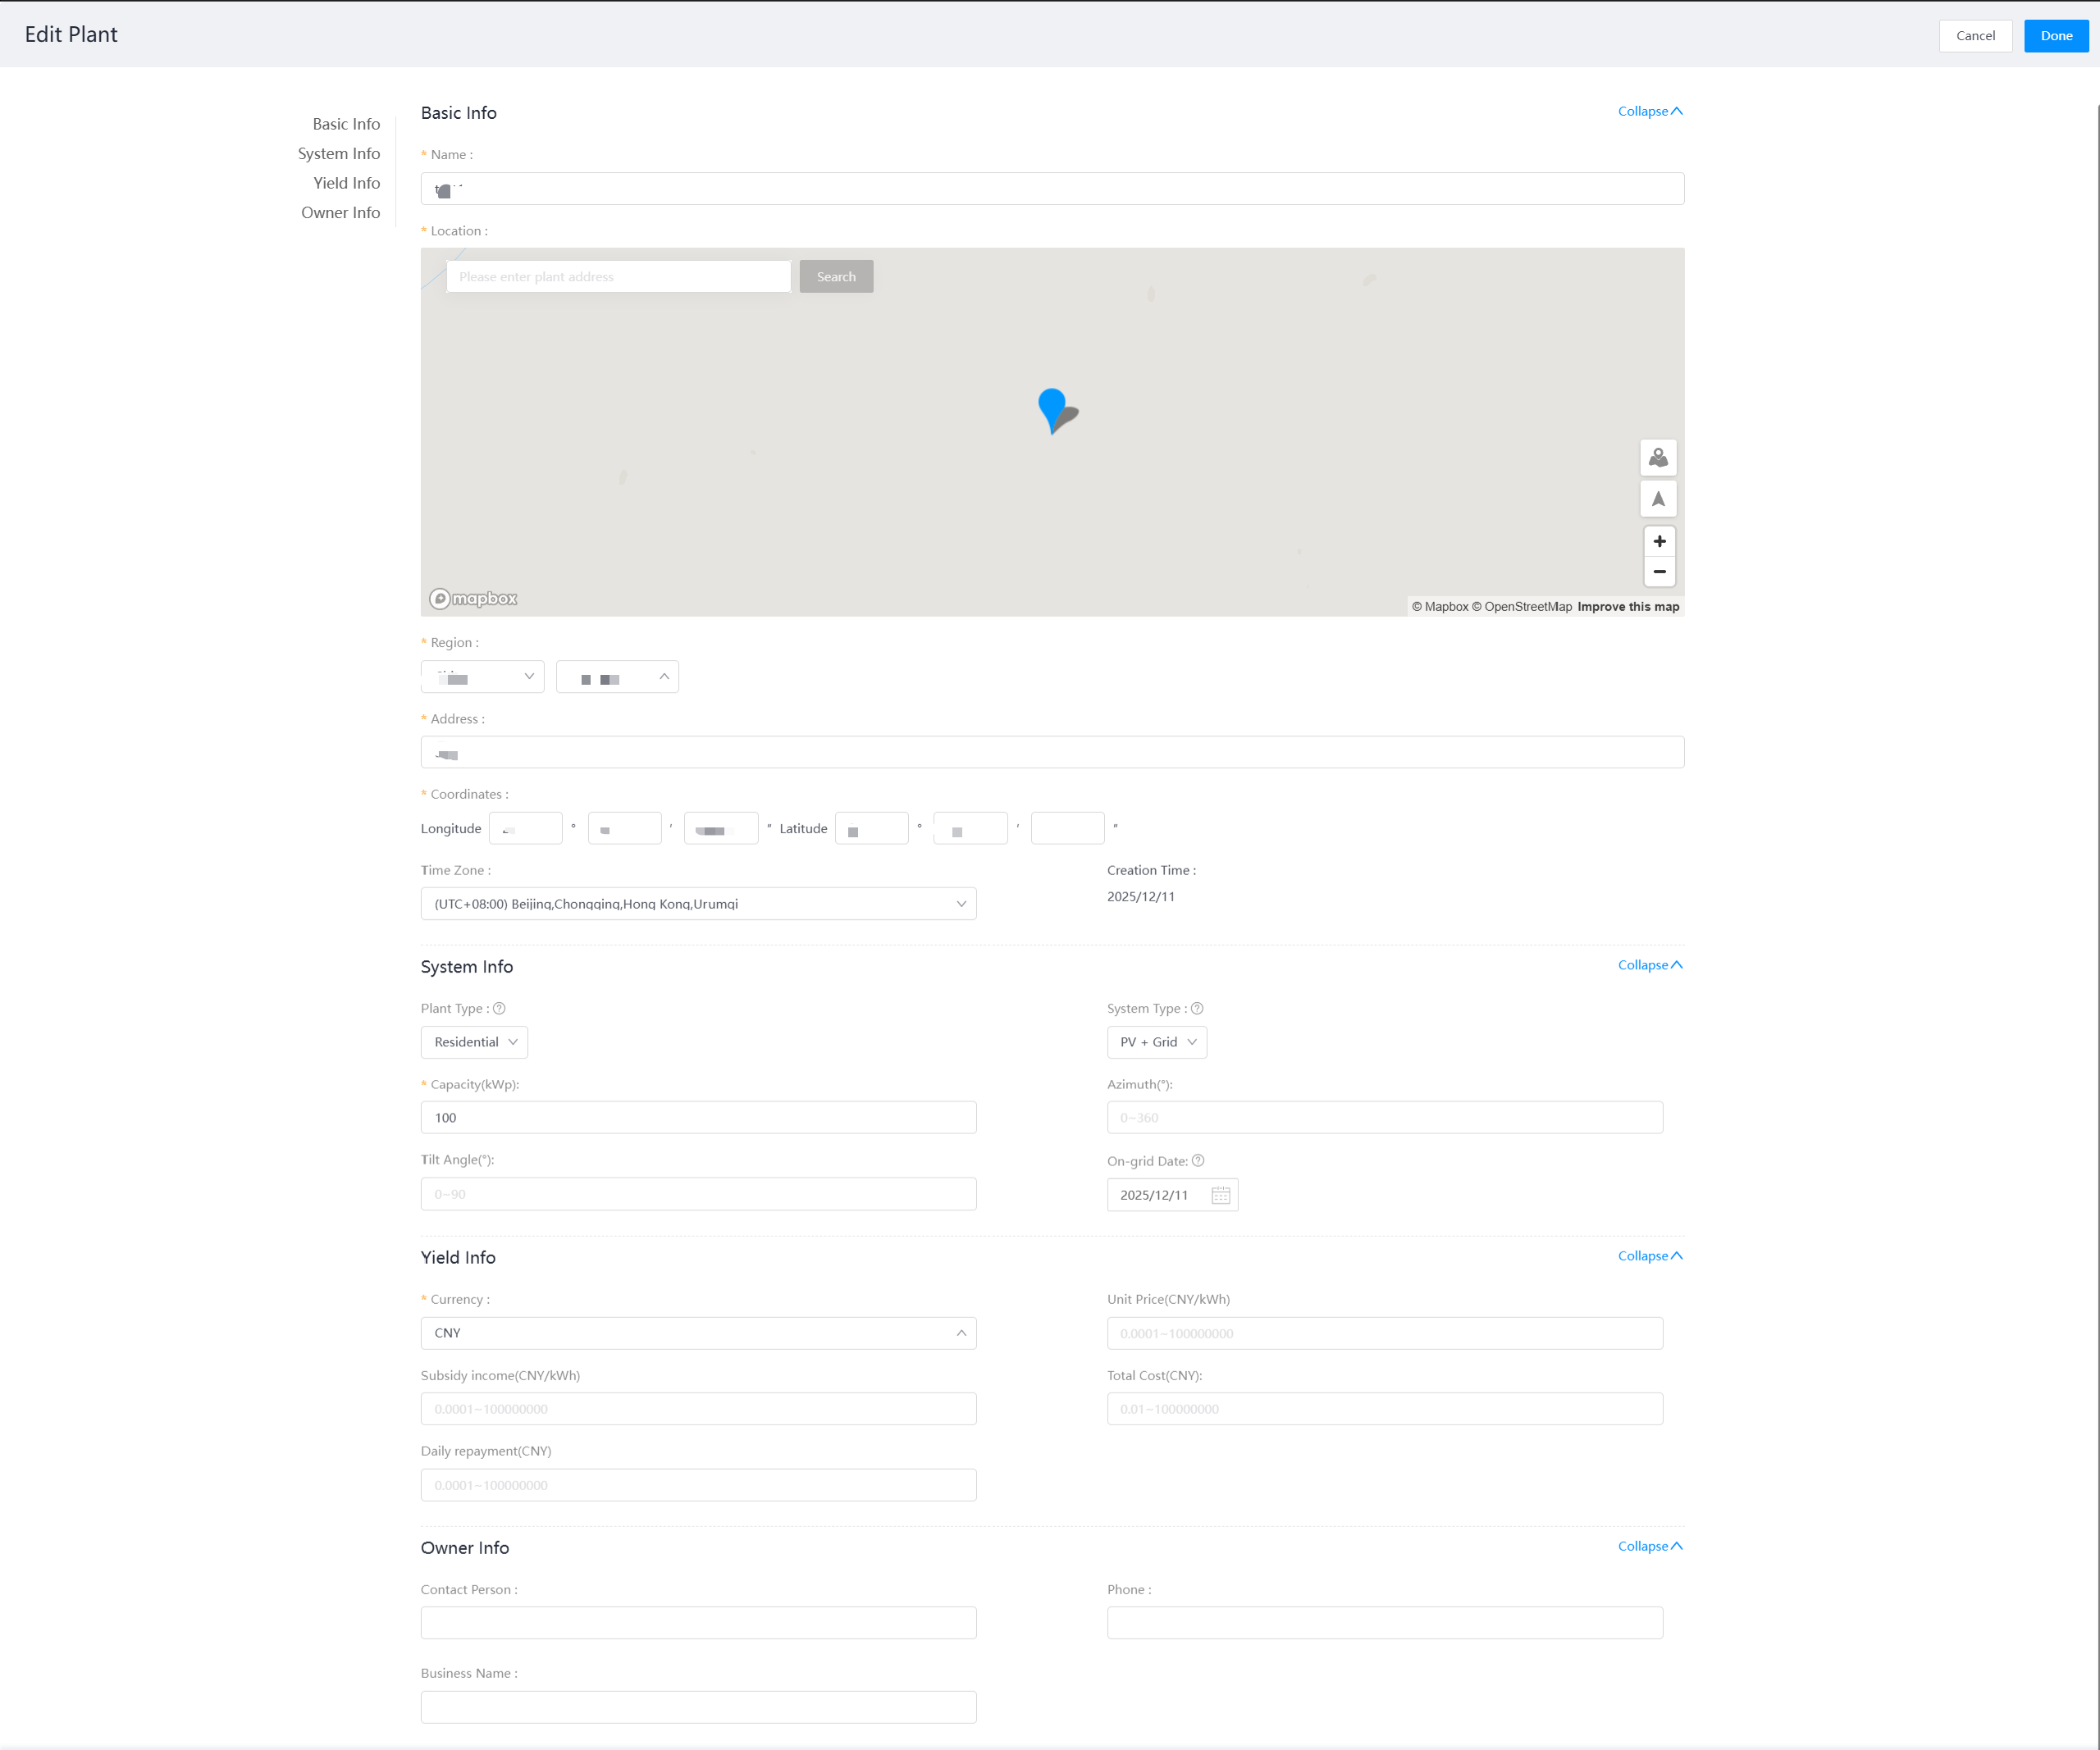Open the Time Zone dropdown
This screenshot has width=2100, height=1750.
(698, 904)
